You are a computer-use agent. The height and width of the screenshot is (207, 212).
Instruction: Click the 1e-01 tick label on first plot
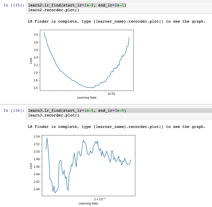tap(112, 94)
